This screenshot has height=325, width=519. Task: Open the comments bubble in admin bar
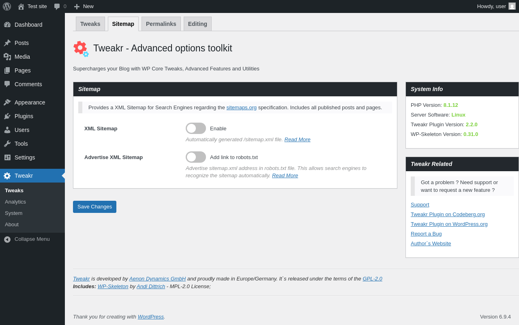click(57, 6)
